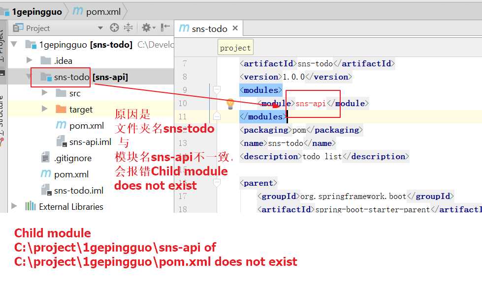Expand the target folder
This screenshot has height=283, width=482.
pyautogui.click(x=45, y=109)
